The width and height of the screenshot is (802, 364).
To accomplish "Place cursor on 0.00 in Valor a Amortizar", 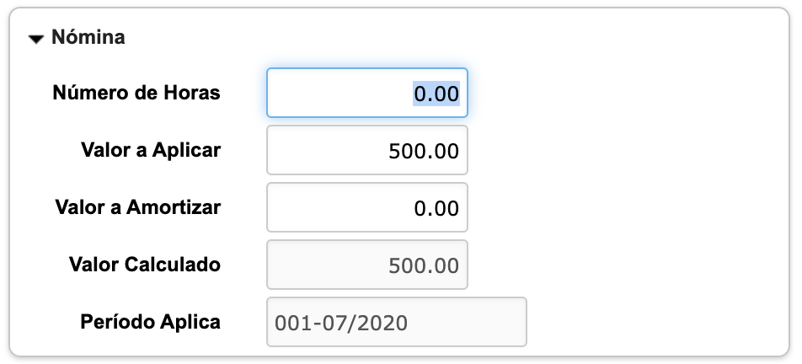I will coord(436,208).
